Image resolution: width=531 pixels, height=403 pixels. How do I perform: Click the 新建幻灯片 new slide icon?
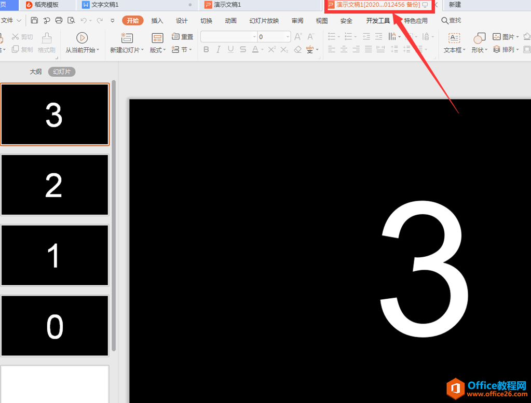[x=127, y=38]
